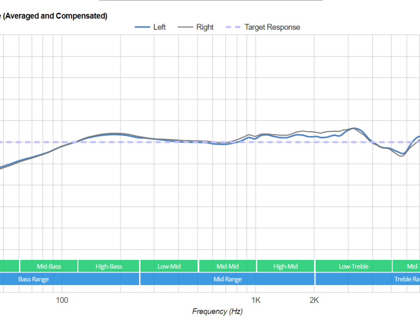Select the Mid-Bass band label
Image resolution: width=420 pixels, height=326 pixels.
pyautogui.click(x=49, y=266)
